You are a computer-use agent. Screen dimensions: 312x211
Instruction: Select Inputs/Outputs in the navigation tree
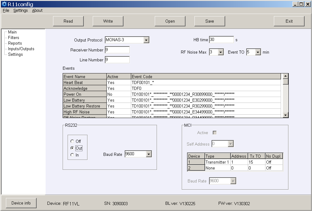pos(21,49)
